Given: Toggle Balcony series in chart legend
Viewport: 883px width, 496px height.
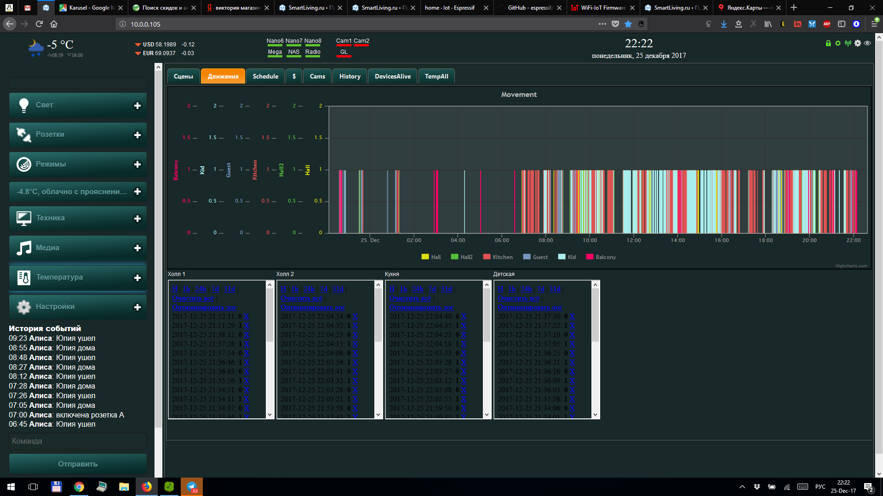Looking at the screenshot, I should [x=605, y=257].
